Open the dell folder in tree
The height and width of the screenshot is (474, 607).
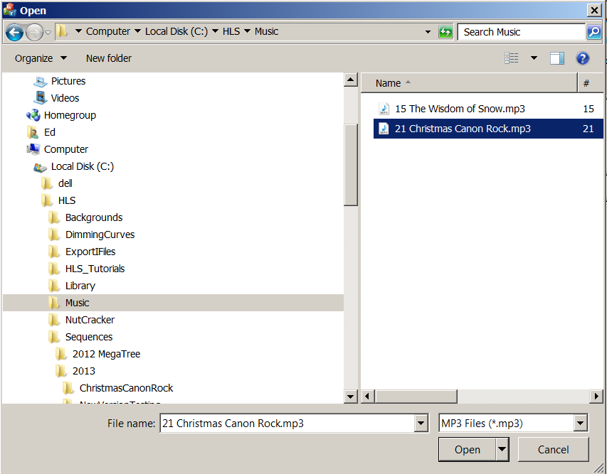tap(65, 183)
